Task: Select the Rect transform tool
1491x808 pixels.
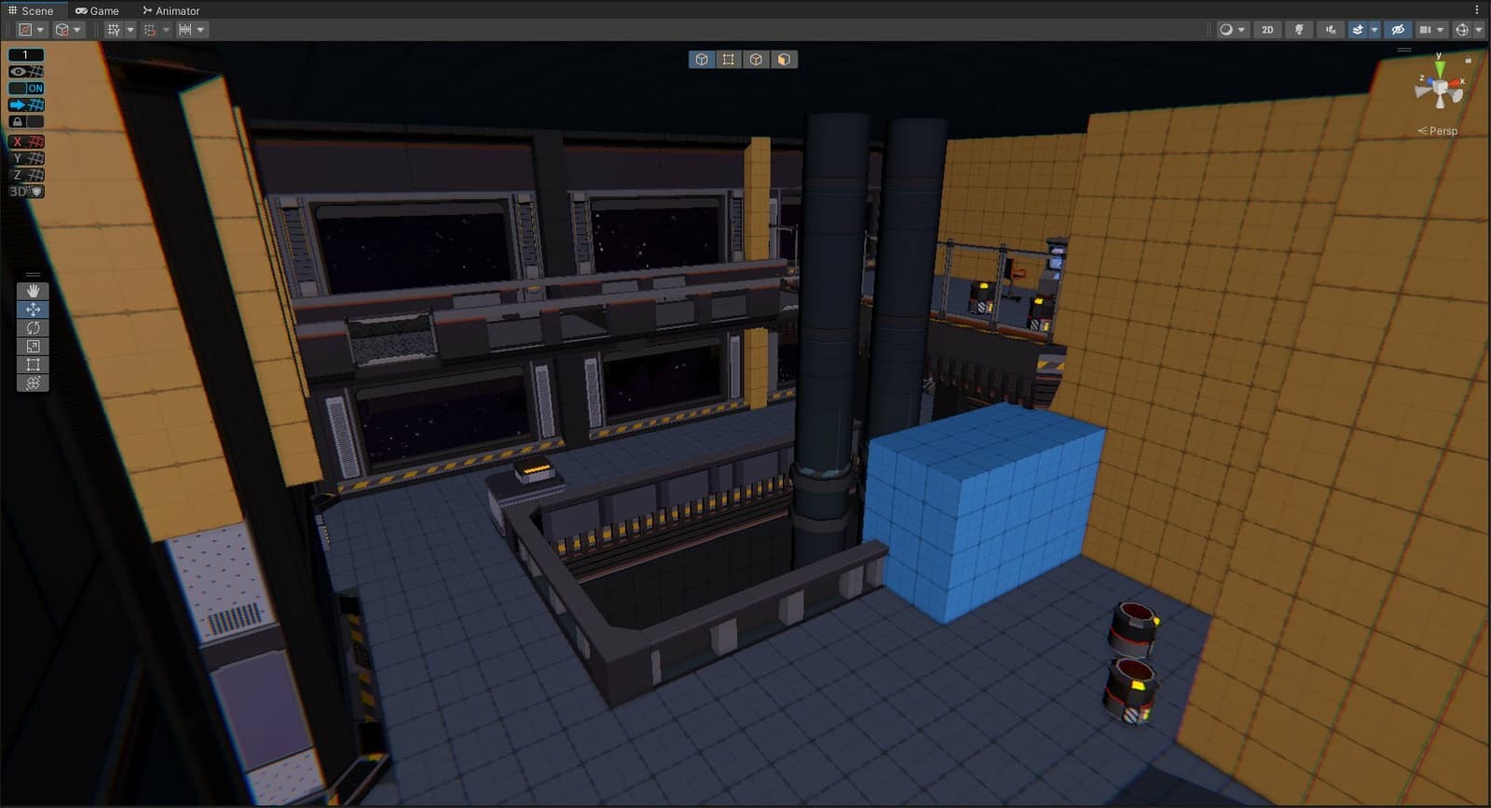Action: [x=33, y=364]
